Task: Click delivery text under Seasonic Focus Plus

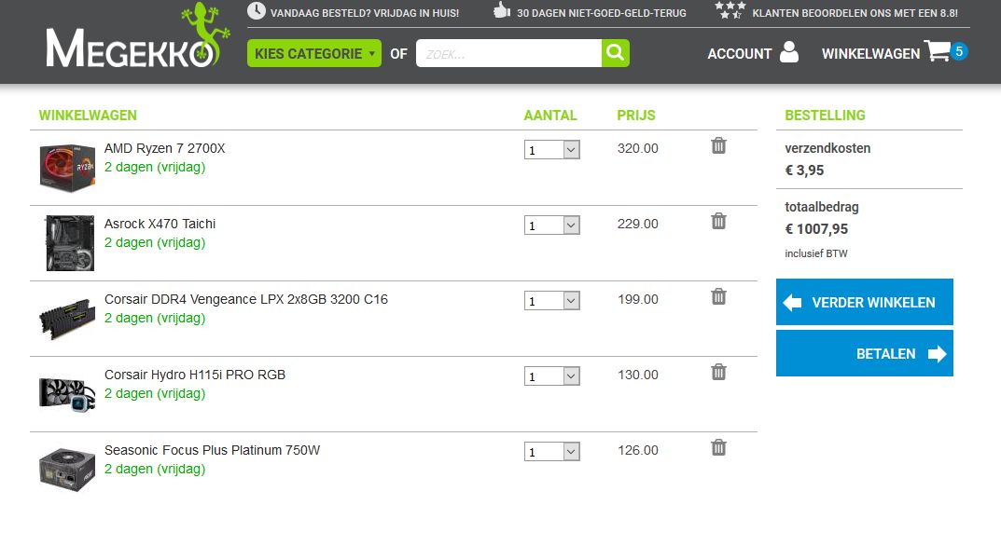Action: (155, 469)
